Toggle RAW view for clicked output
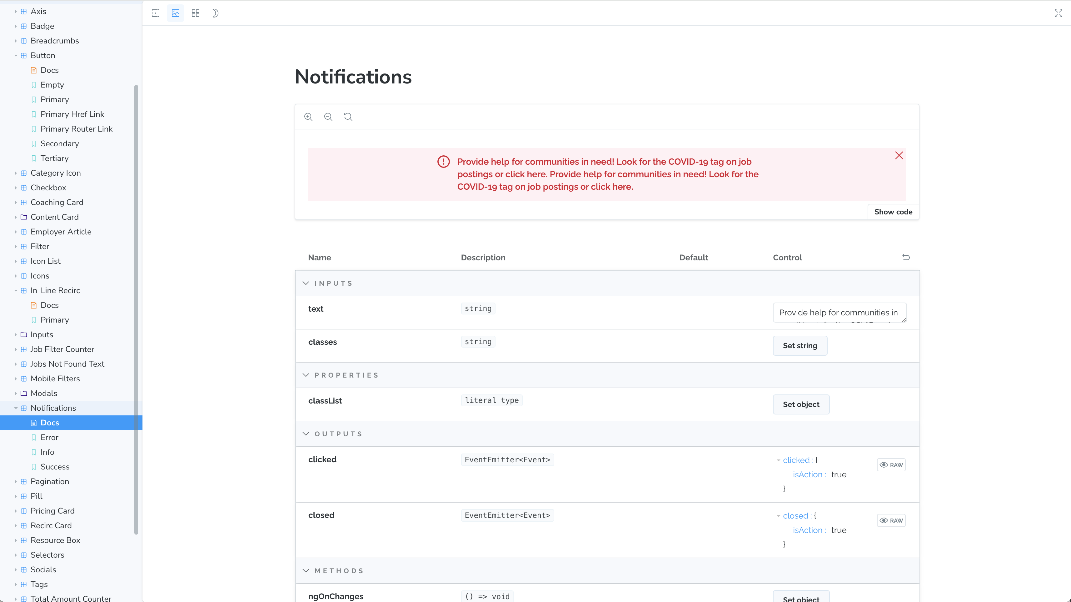 click(x=891, y=465)
